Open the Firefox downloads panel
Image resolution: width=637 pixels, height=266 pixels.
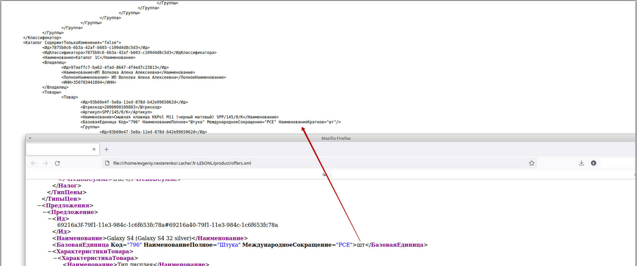coord(581,163)
